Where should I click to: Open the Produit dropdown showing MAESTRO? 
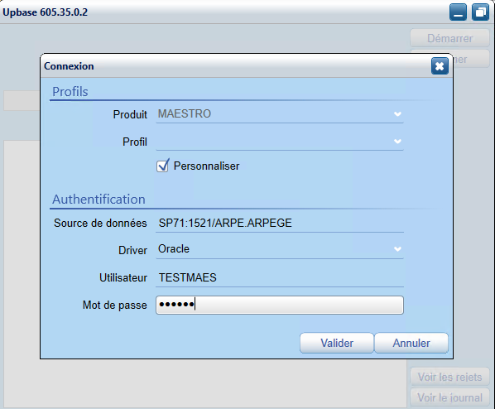(280, 114)
